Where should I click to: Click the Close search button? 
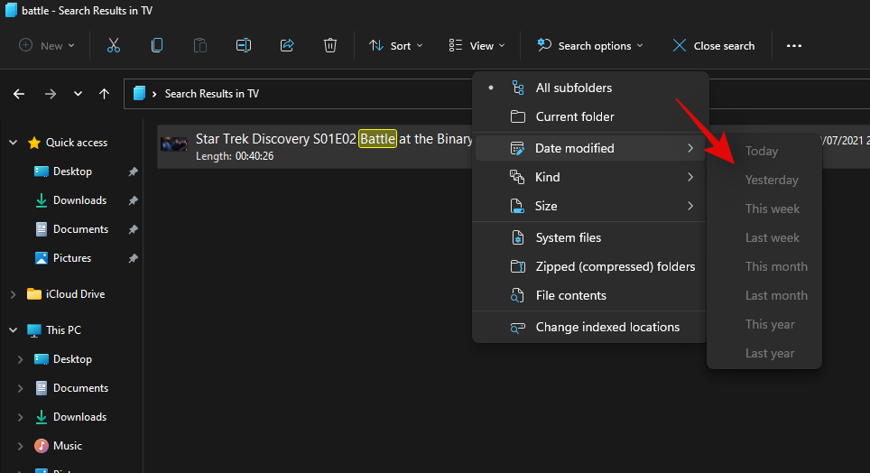(713, 45)
